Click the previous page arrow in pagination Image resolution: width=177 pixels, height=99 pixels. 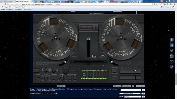pos(43,93)
